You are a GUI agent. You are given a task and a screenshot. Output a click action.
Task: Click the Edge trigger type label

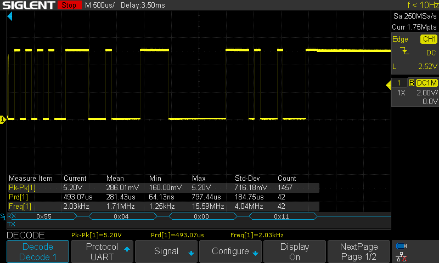[x=400, y=39]
